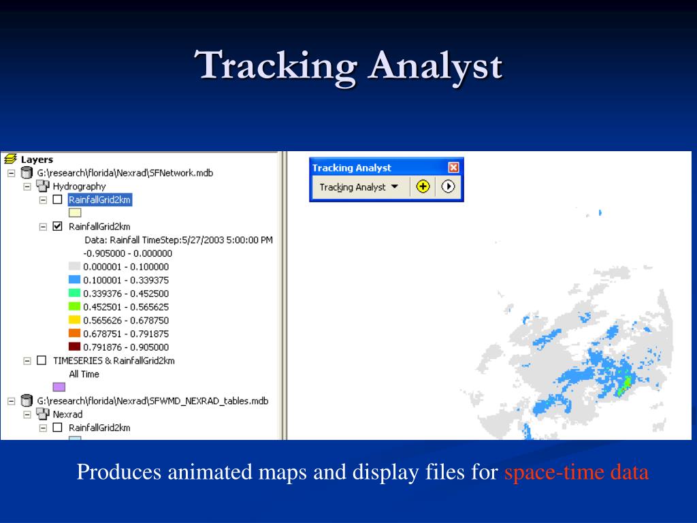
Task: Open the Playback Manager play icon
Action: tap(448, 187)
